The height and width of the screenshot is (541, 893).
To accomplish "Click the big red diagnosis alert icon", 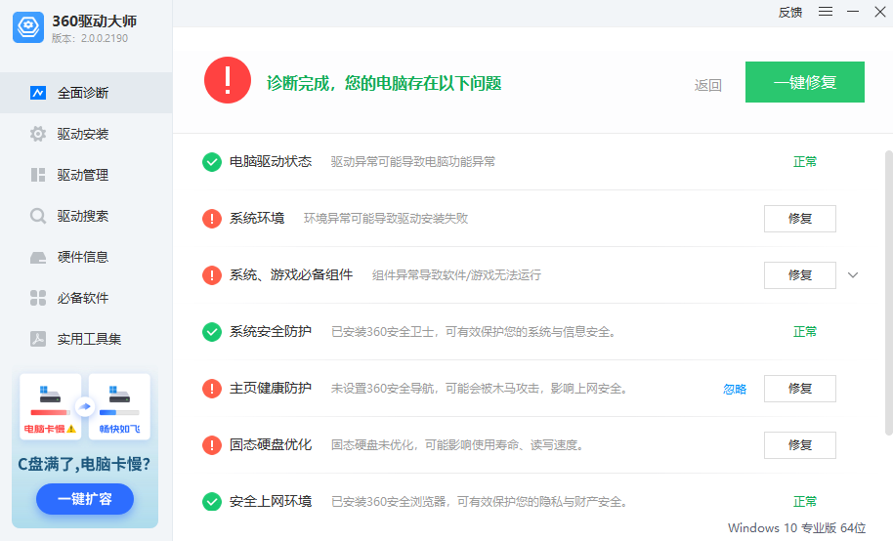I will click(228, 80).
